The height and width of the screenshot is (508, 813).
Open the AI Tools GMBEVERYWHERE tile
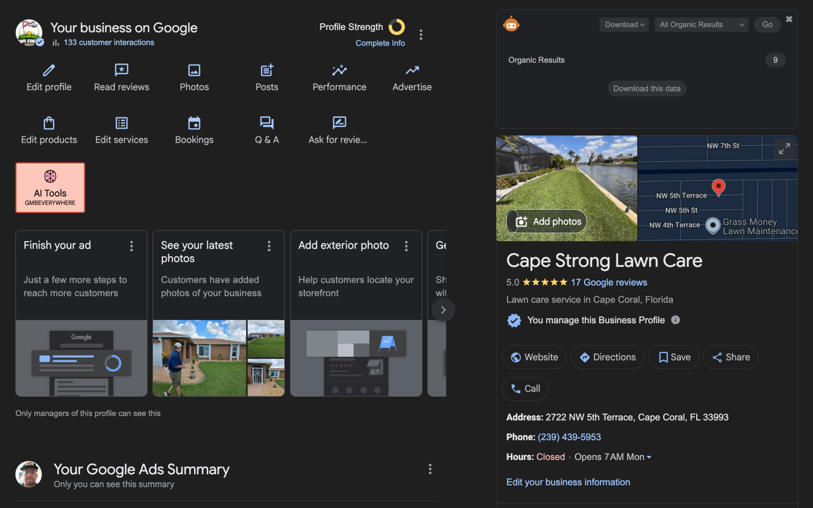(50, 188)
